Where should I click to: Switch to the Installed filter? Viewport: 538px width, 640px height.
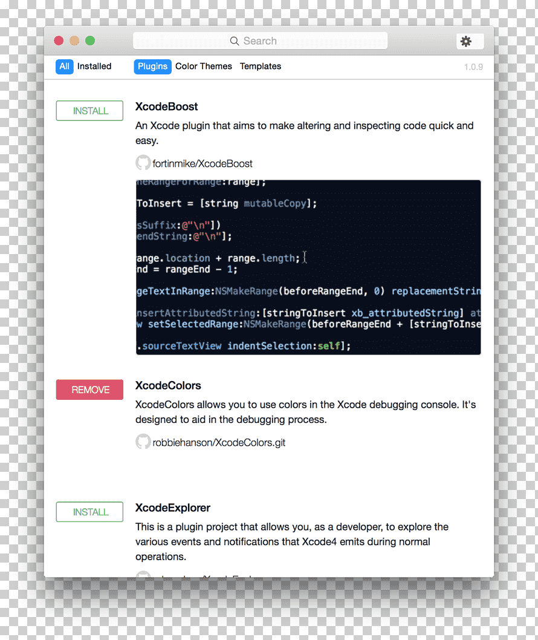pos(94,67)
